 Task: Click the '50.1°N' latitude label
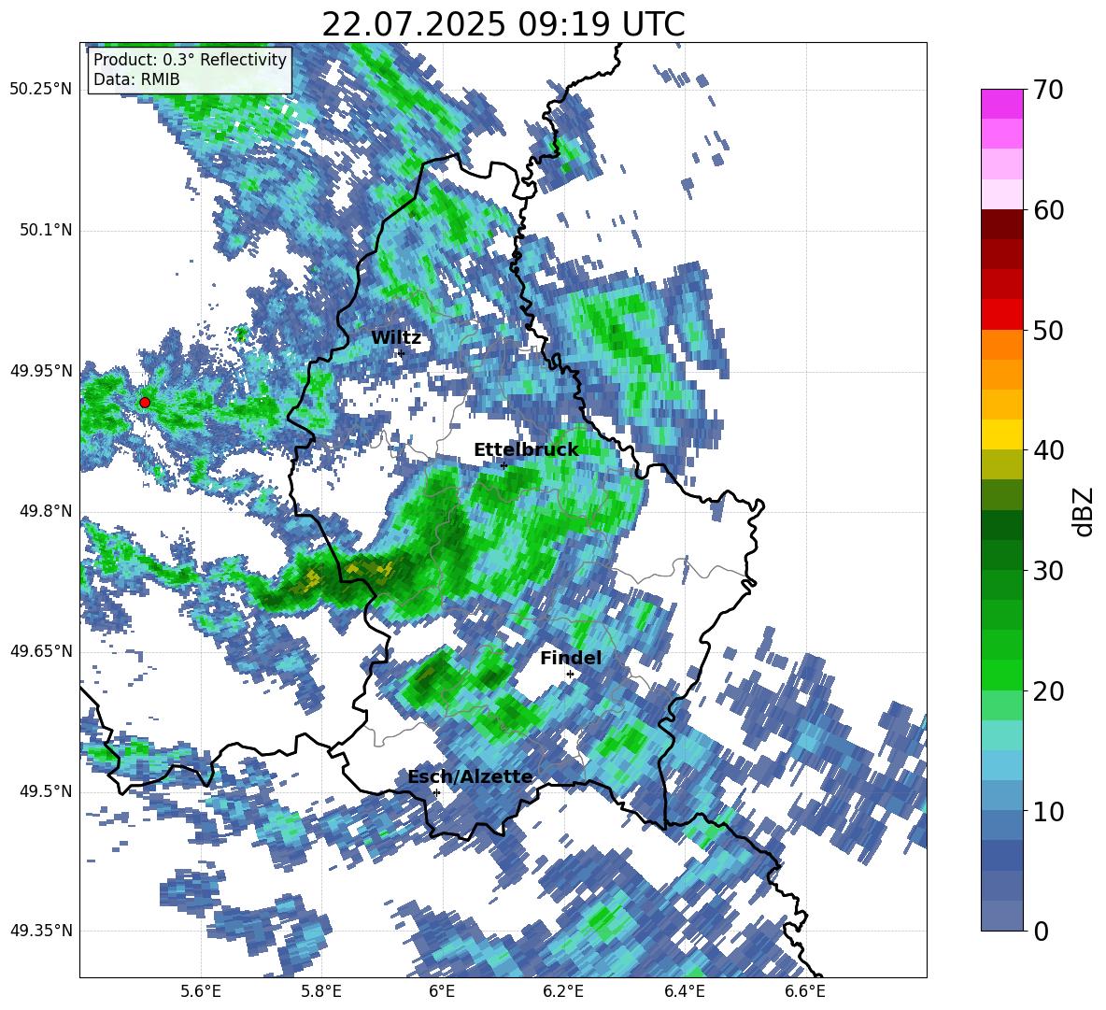45,231
